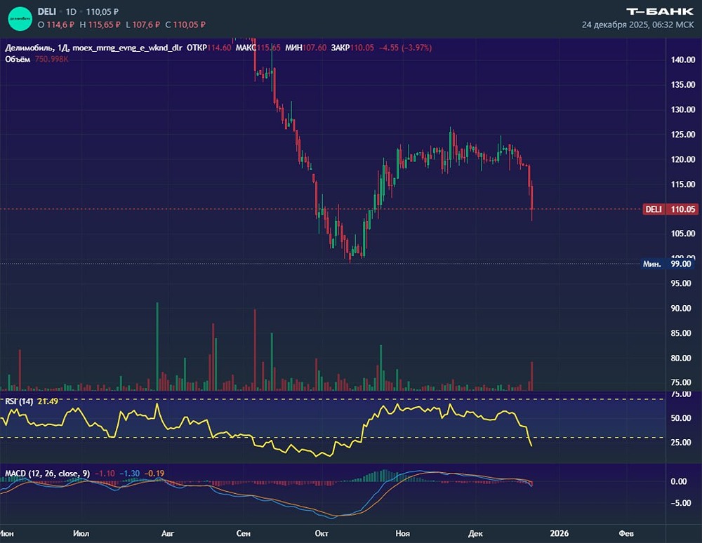Image resolution: width=702 pixels, height=543 pixels.
Task: Click the Объём 750.998K volume label
Action: tap(37, 59)
